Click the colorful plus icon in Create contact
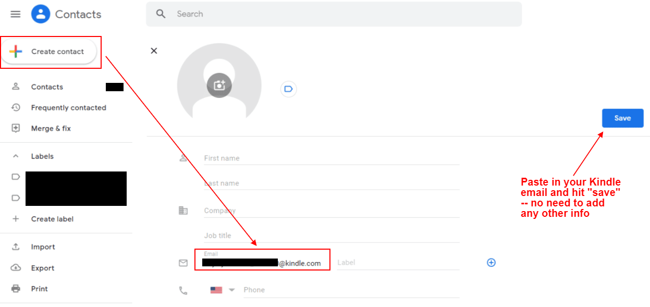 tap(16, 52)
